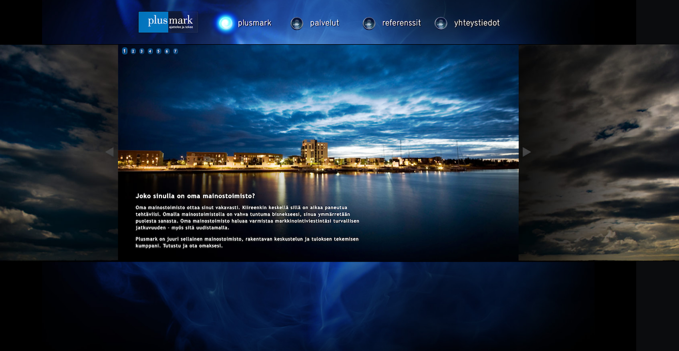Jump to slide 7, the last dot
The height and width of the screenshot is (351, 679).
(x=176, y=51)
